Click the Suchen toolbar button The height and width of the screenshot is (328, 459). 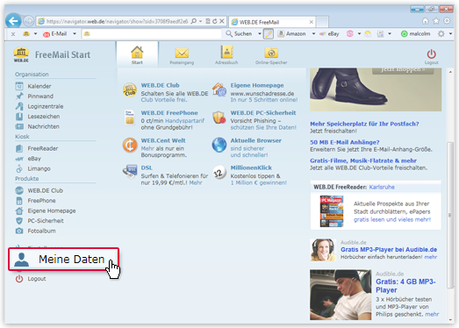coord(240,34)
